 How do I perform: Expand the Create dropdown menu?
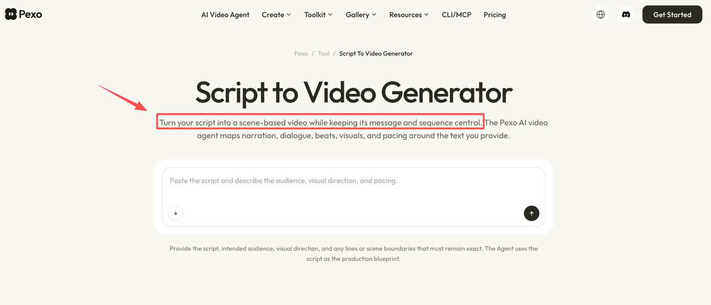click(277, 15)
